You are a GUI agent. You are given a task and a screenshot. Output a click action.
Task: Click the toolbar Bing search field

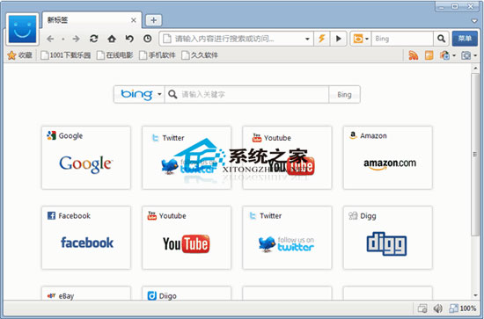point(402,39)
